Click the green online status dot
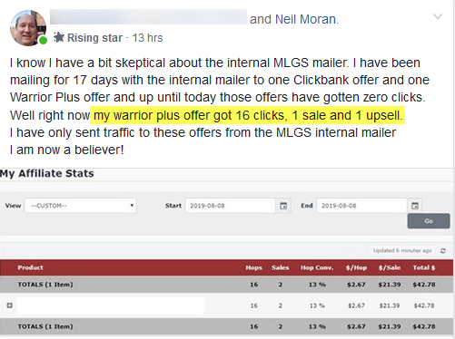This screenshot has height=339, width=455. tap(44, 40)
